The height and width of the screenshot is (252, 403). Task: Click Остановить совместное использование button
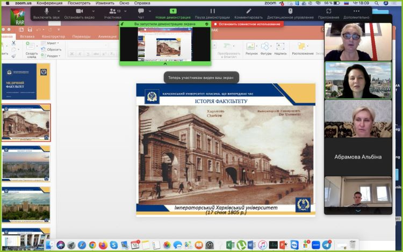tap(248, 24)
